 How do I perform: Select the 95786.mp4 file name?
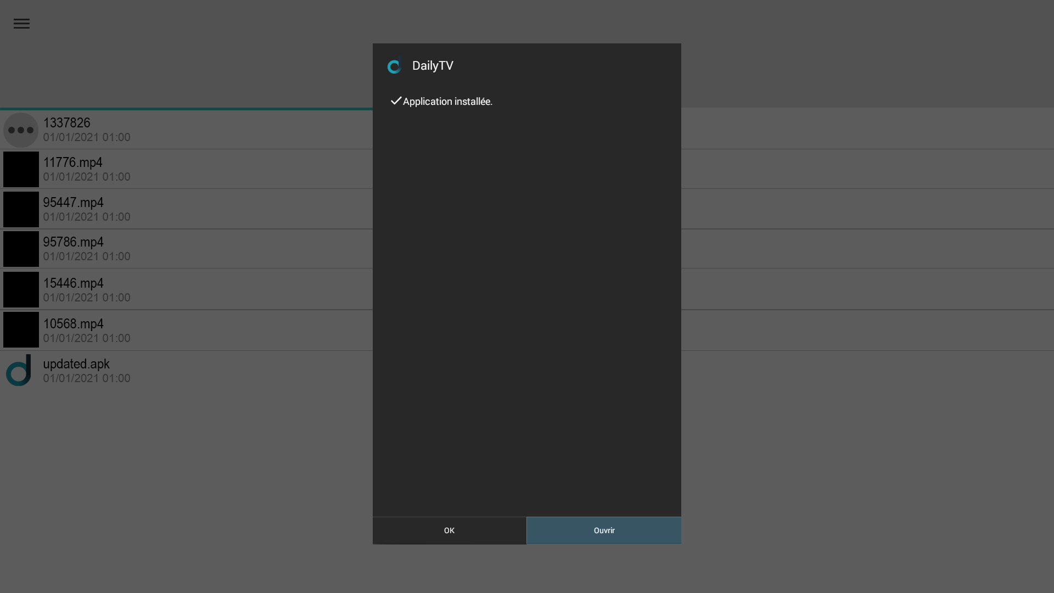[73, 242]
